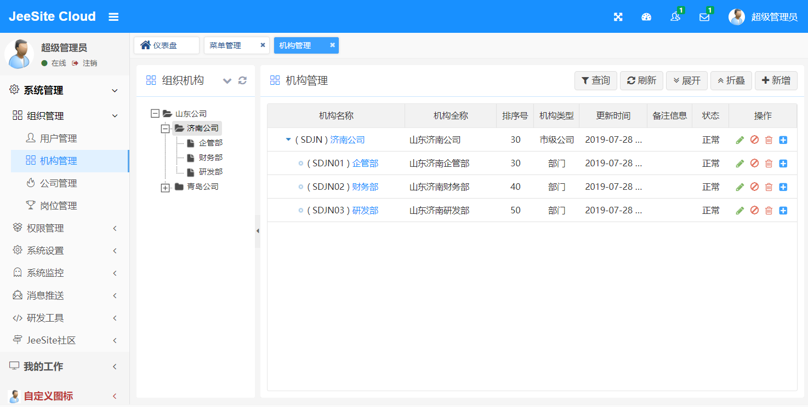This screenshot has width=808, height=407.
Task: Open the 济南公司 link in table
Action: [348, 139]
